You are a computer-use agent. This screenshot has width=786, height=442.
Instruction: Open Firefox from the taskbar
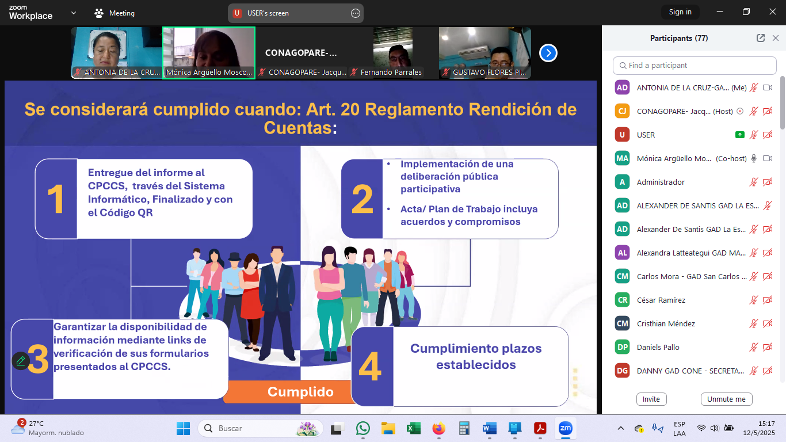click(439, 428)
